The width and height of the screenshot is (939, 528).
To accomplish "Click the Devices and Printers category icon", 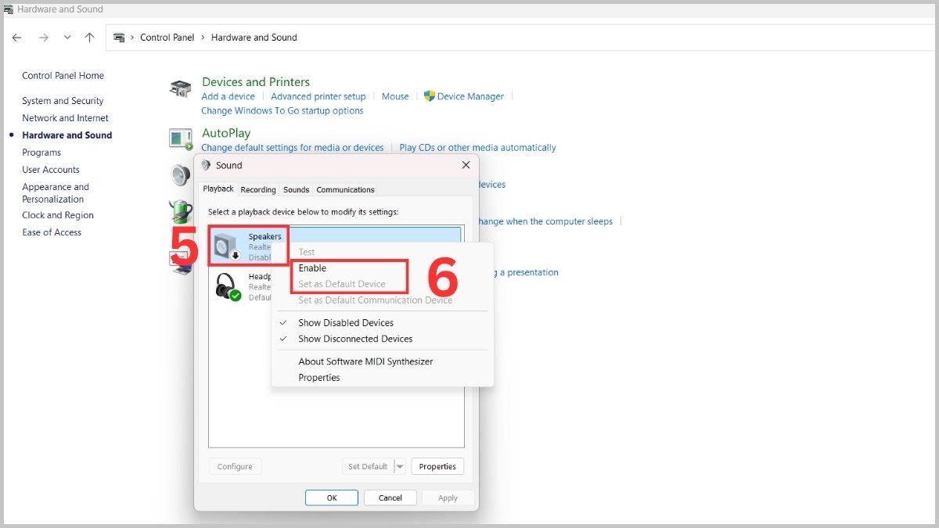I will [181, 89].
